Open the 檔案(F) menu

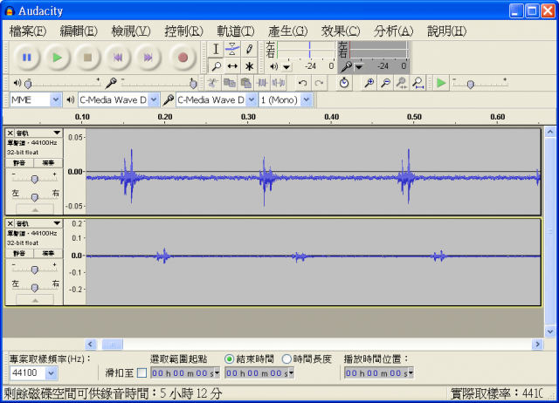click(28, 31)
